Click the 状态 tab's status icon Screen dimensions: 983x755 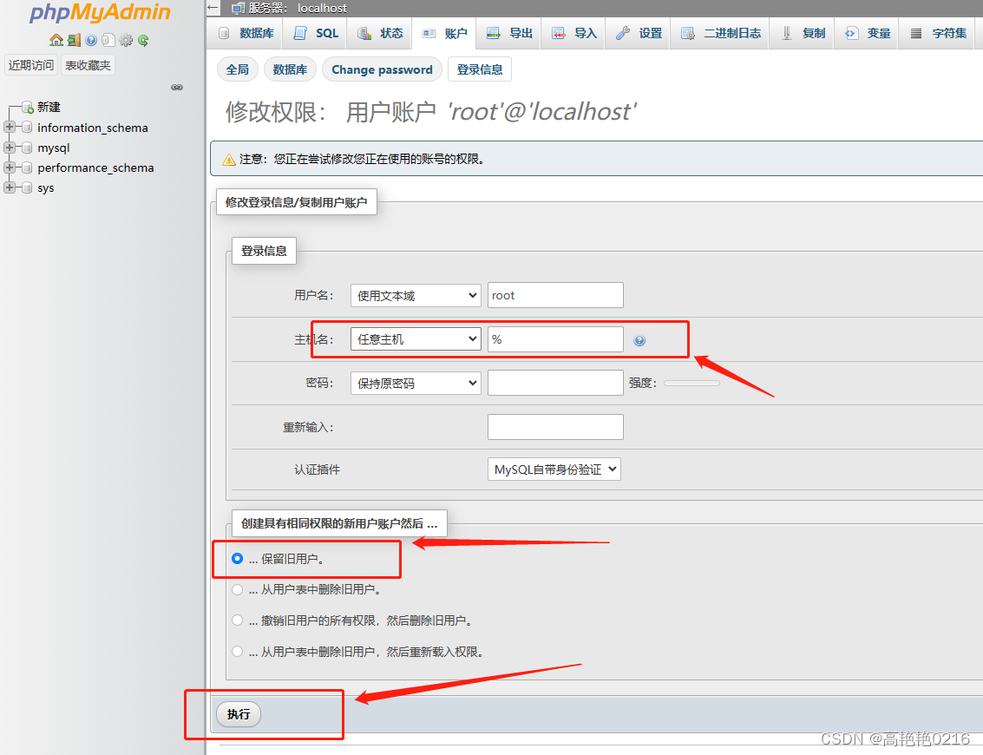[364, 33]
